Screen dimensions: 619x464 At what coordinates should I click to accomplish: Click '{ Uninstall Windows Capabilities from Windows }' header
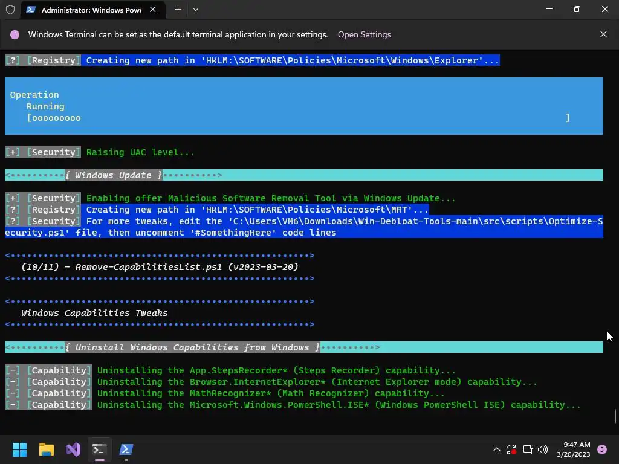pyautogui.click(x=192, y=347)
